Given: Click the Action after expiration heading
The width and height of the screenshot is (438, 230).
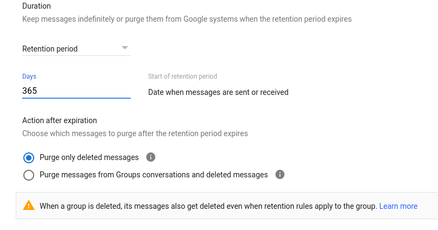Looking at the screenshot, I should click(x=60, y=120).
